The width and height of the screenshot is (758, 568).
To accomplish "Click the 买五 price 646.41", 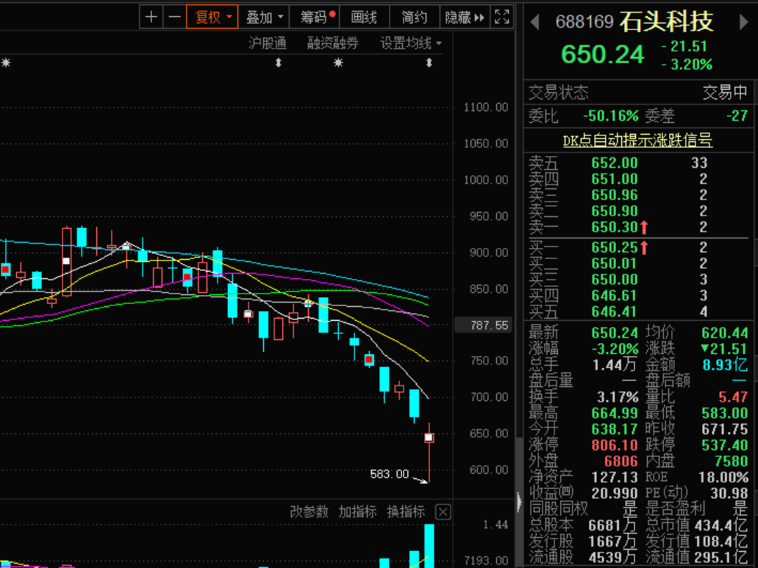I will tap(614, 311).
